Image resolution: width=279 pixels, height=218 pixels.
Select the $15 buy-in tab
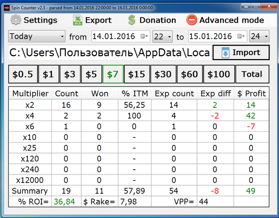tap(137, 74)
